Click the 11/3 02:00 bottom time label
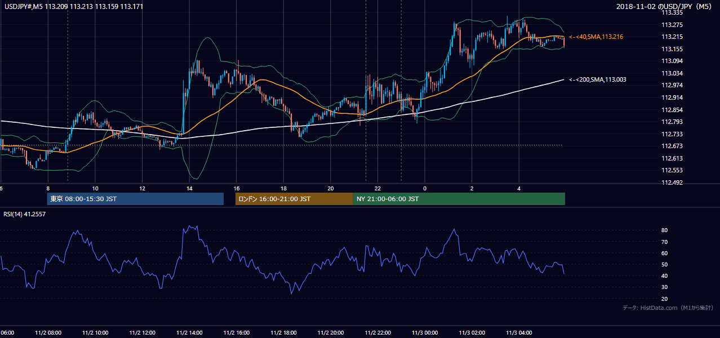The width and height of the screenshot is (720, 338). [x=472, y=332]
